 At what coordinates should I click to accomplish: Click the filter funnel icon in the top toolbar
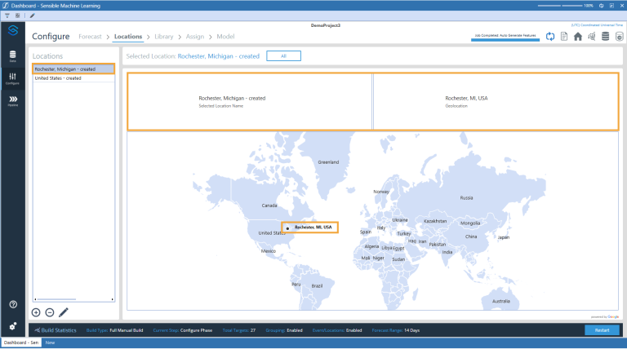(x=7, y=15)
